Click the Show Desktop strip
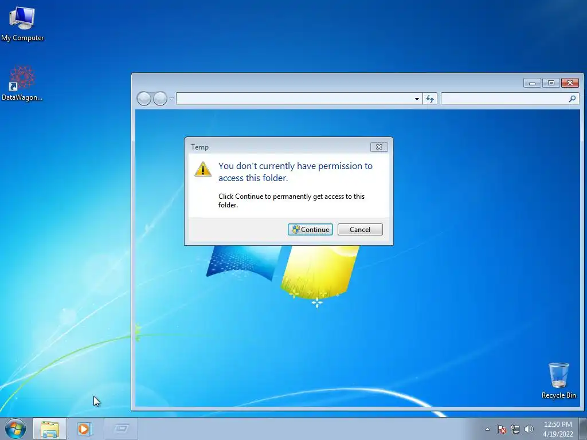587x440 pixels. pos(583,429)
